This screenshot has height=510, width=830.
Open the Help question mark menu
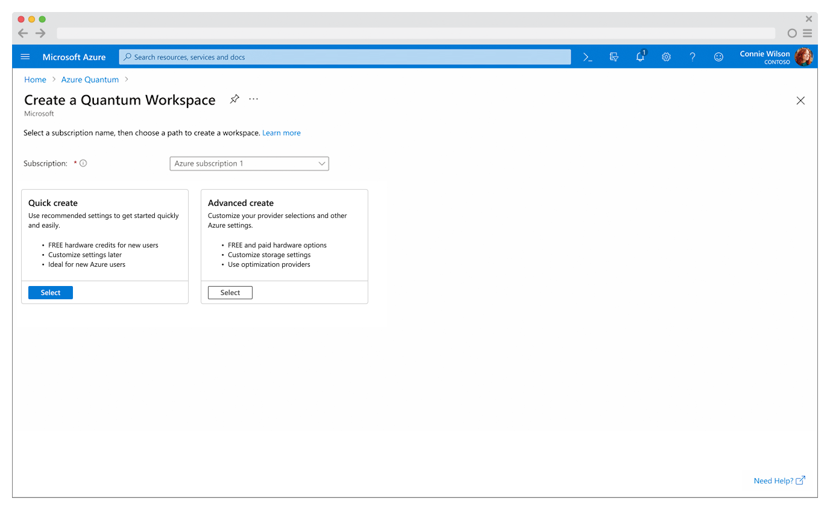pos(692,57)
